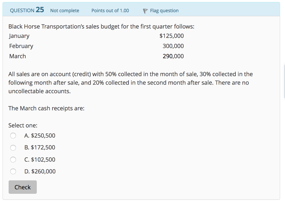
Task: Click the flag icon beside Flag question
Action: tap(145, 11)
